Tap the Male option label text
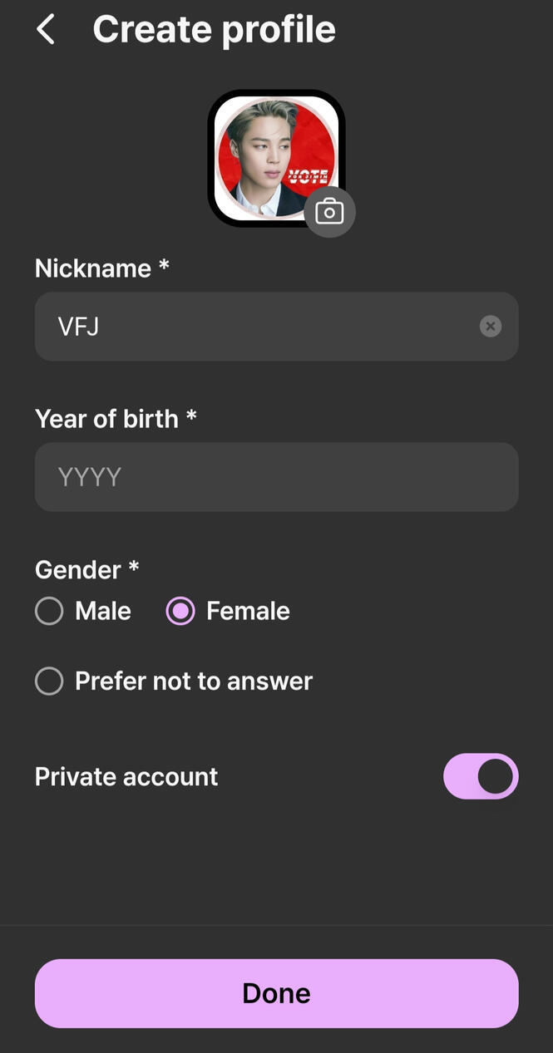 (103, 611)
